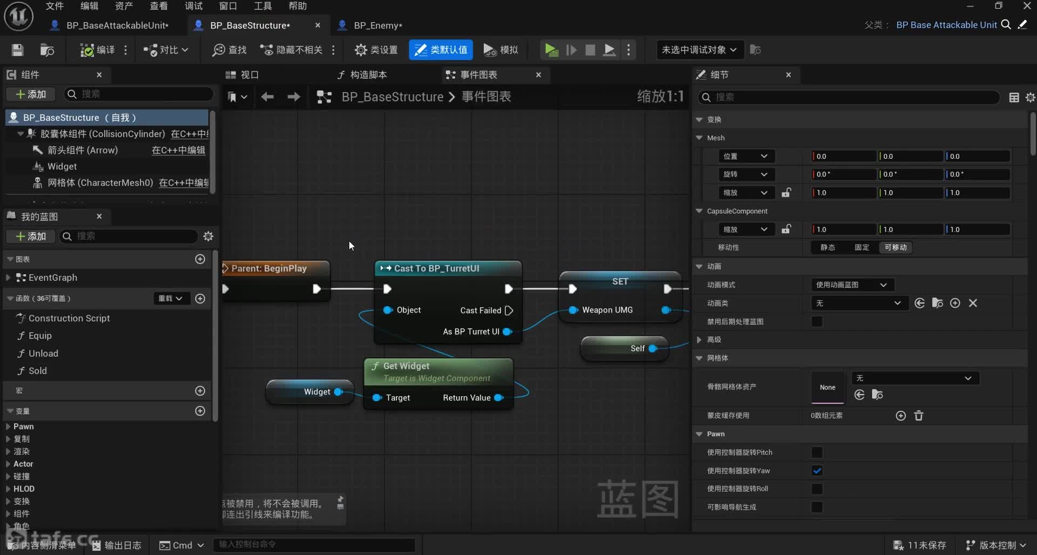Screen dimensions: 1037x555
Task: Add array element to skin cache usage
Action: tap(900, 416)
